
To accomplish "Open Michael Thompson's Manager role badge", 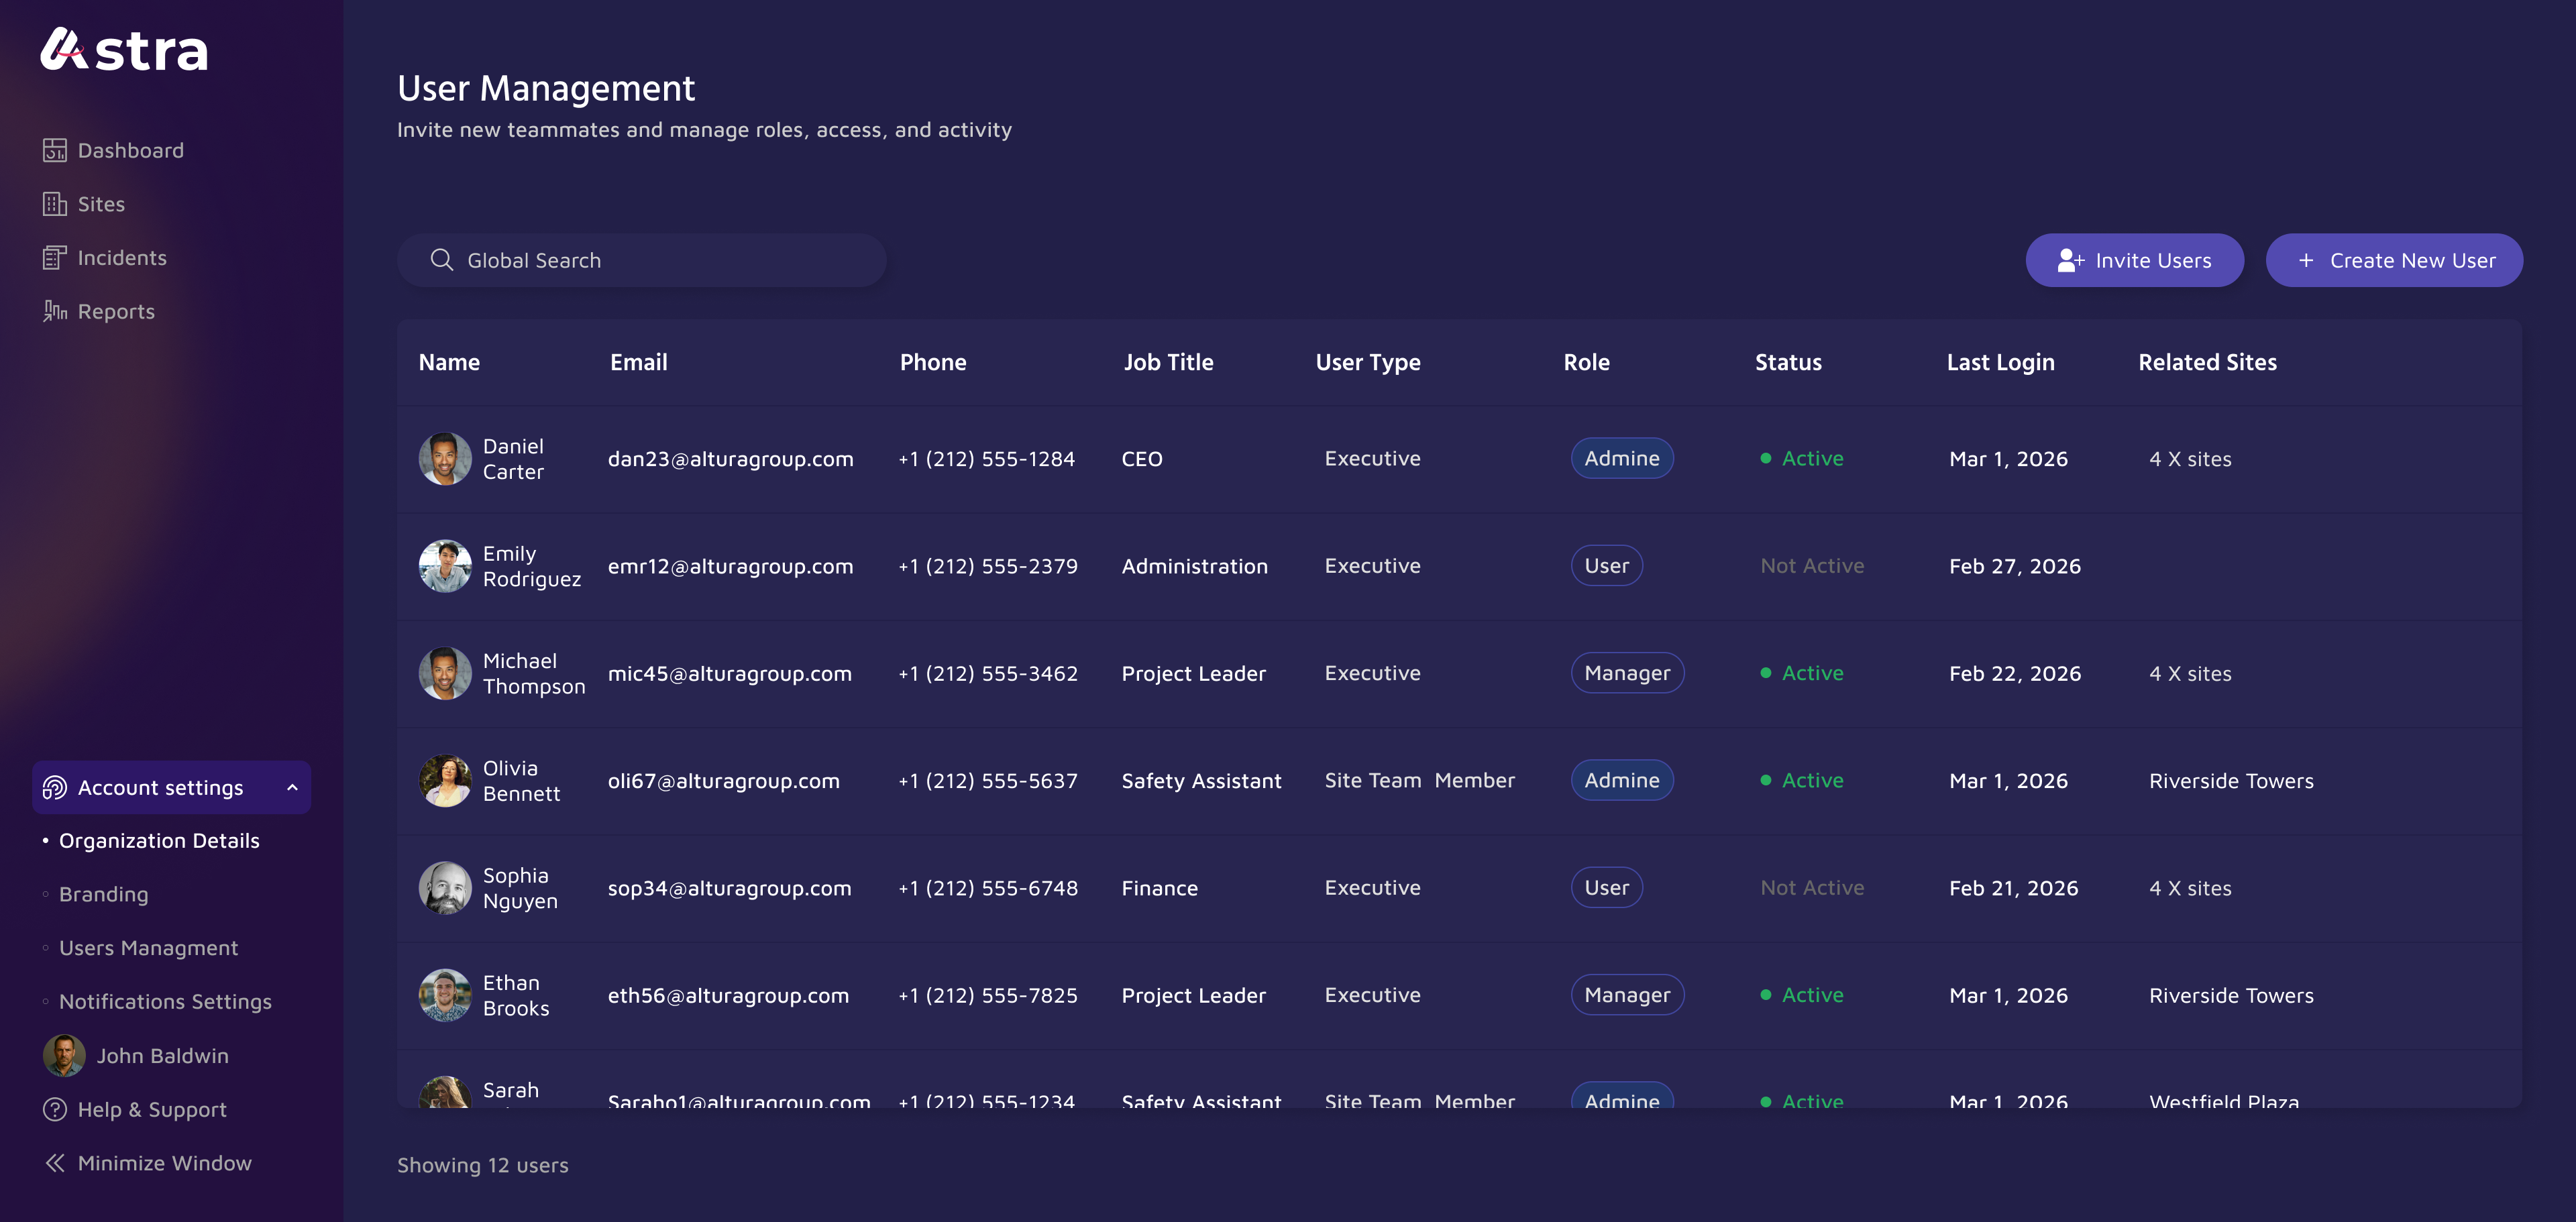I will tap(1627, 672).
